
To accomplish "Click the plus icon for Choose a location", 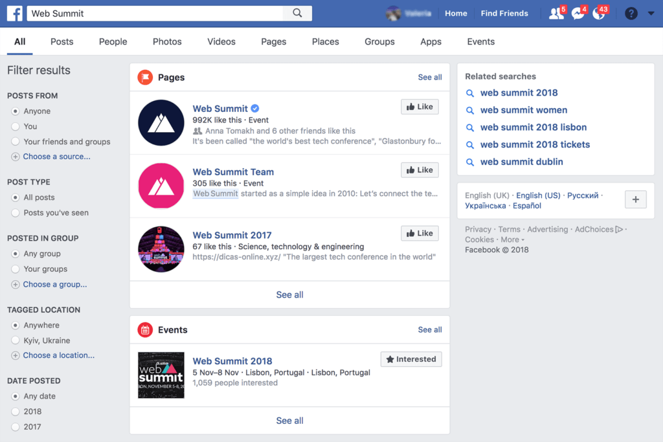I will point(16,356).
